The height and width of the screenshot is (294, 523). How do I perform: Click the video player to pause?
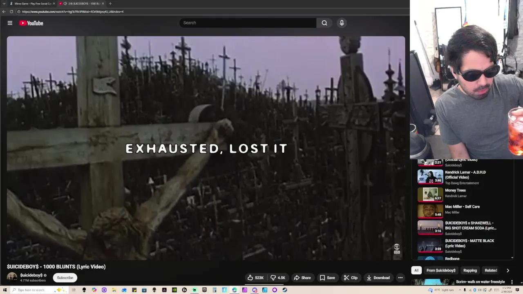pos(206,148)
